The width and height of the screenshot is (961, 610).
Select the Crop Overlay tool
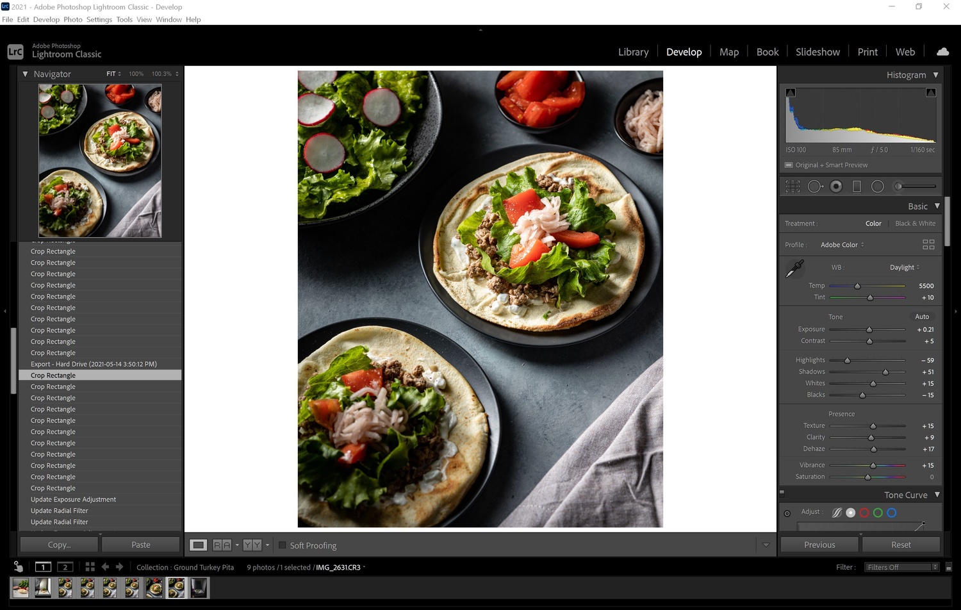[x=793, y=186]
